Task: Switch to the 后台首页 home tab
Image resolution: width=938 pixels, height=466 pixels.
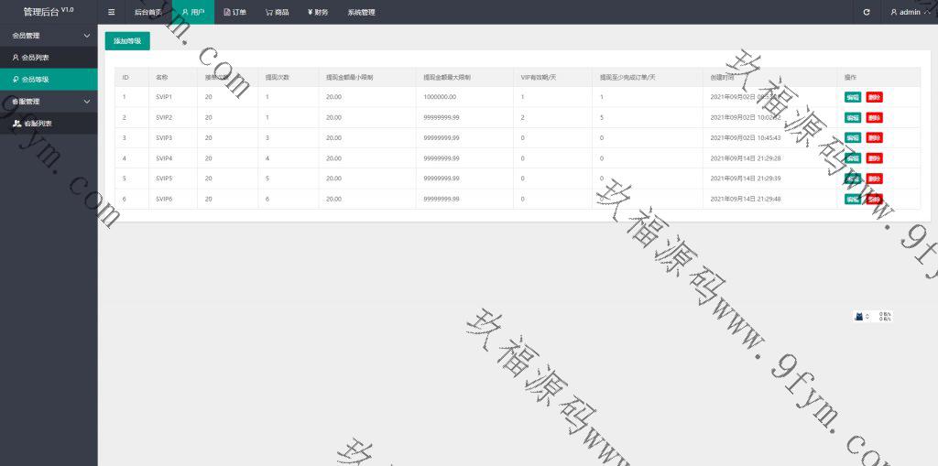Action: pos(147,12)
